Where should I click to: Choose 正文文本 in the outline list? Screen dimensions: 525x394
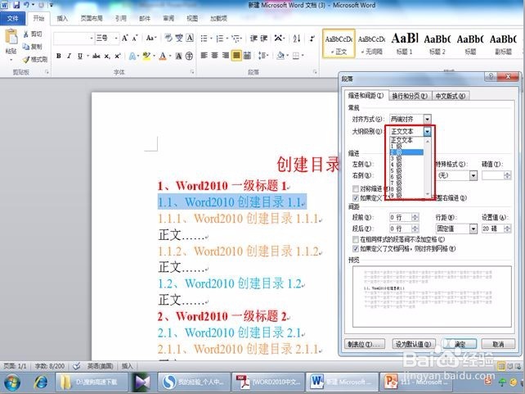[406, 140]
